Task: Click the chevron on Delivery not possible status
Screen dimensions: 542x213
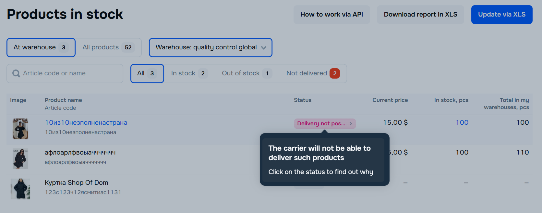Action: pos(351,124)
